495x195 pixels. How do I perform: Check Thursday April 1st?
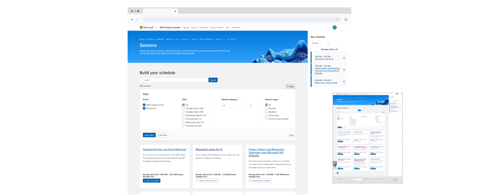click(x=184, y=119)
